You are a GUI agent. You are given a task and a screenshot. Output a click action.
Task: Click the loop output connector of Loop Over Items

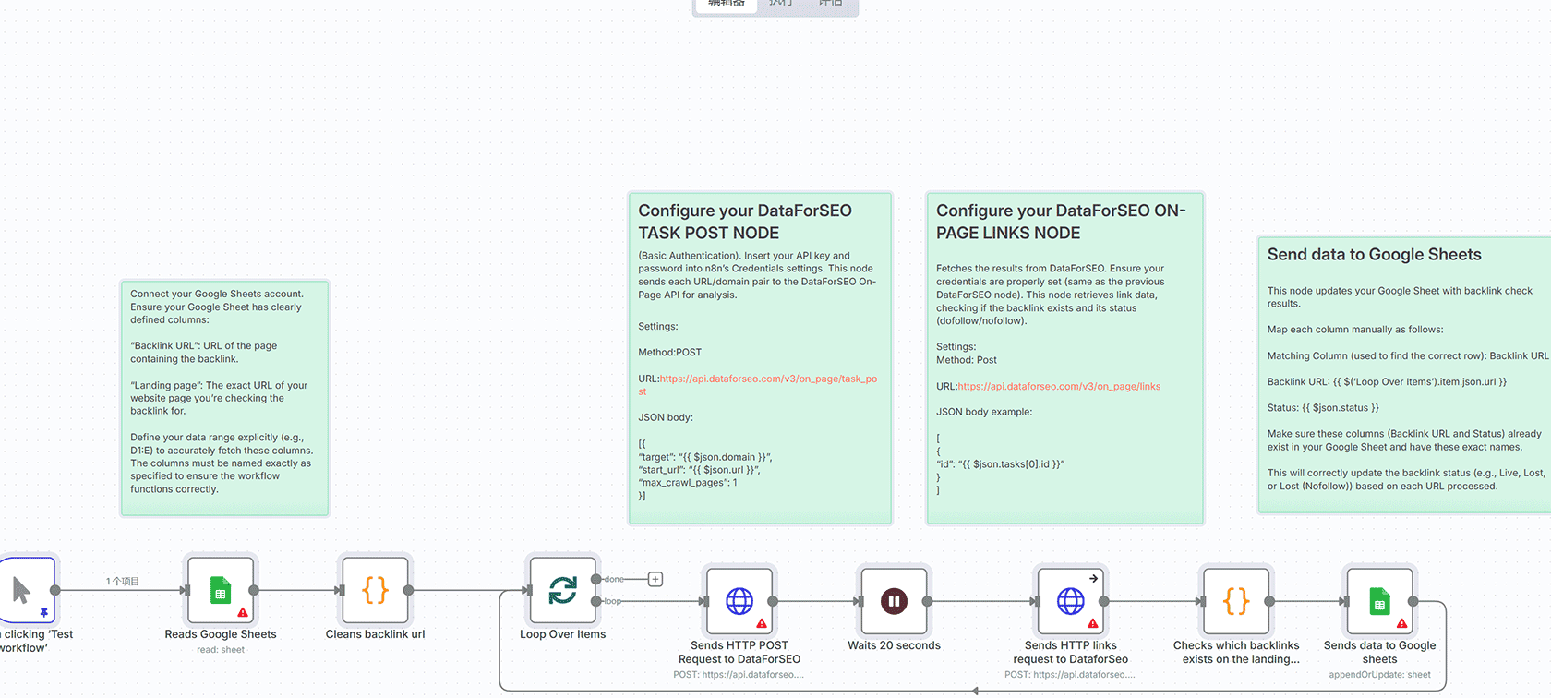596,601
